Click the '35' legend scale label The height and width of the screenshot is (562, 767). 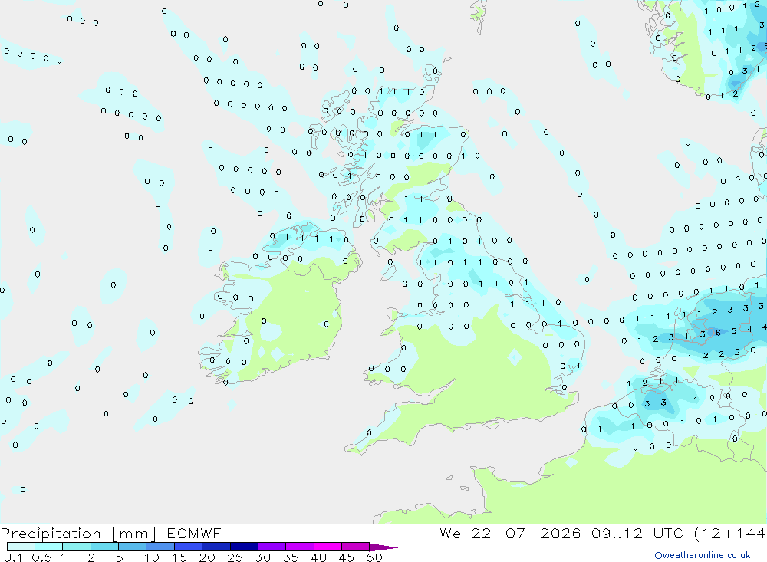tap(291, 557)
